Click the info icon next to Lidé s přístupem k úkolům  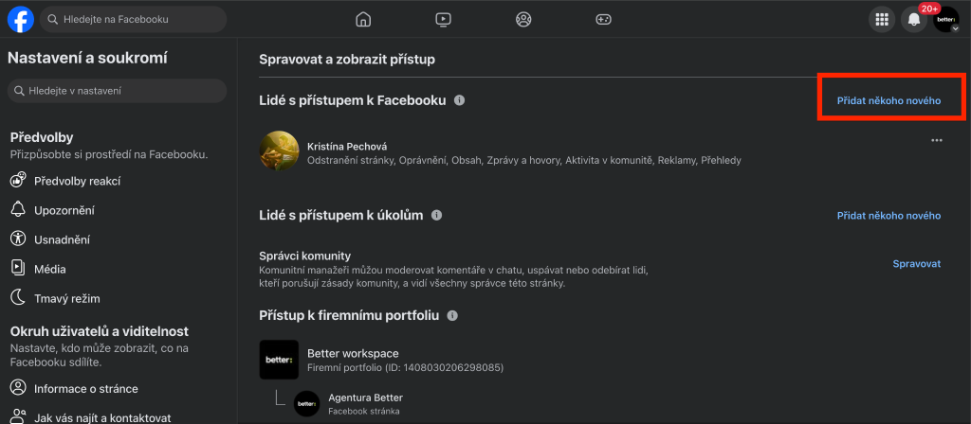(x=436, y=215)
